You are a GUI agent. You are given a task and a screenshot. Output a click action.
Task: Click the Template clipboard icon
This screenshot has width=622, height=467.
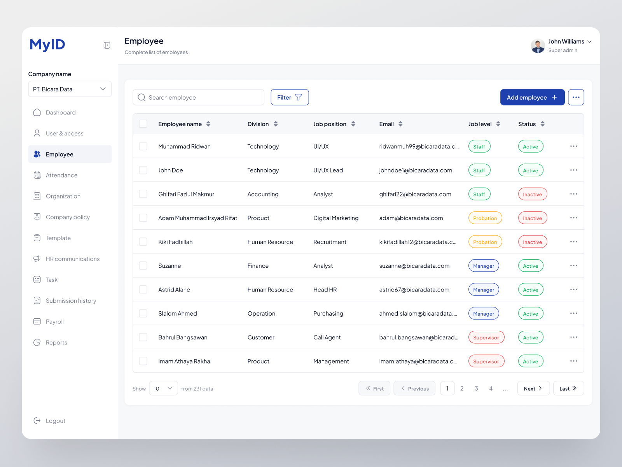click(37, 238)
